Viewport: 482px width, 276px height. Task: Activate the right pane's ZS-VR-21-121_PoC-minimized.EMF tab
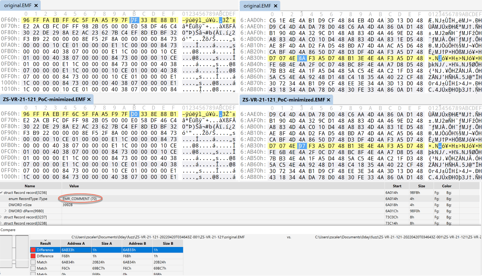pyautogui.click(x=283, y=100)
